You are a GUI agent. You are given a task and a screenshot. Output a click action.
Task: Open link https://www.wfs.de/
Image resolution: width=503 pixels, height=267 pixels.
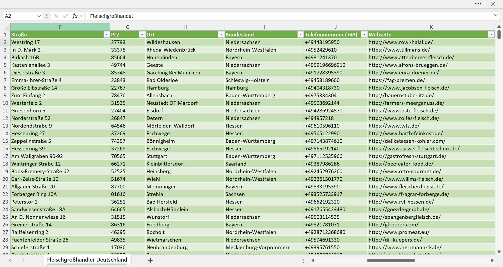394,126
